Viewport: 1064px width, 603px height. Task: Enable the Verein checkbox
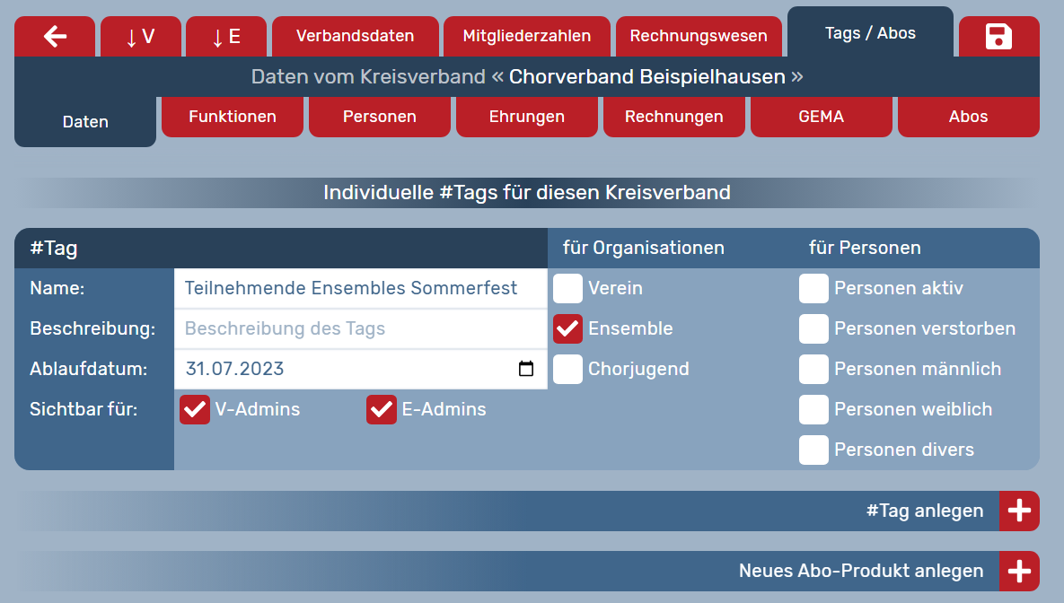point(567,289)
